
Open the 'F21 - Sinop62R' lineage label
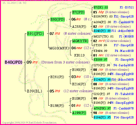pos(124,17)
